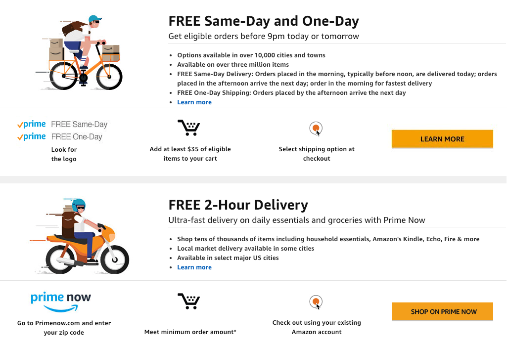Click the prime now logo
Image resolution: width=507 pixels, height=347 pixels.
tap(61, 302)
